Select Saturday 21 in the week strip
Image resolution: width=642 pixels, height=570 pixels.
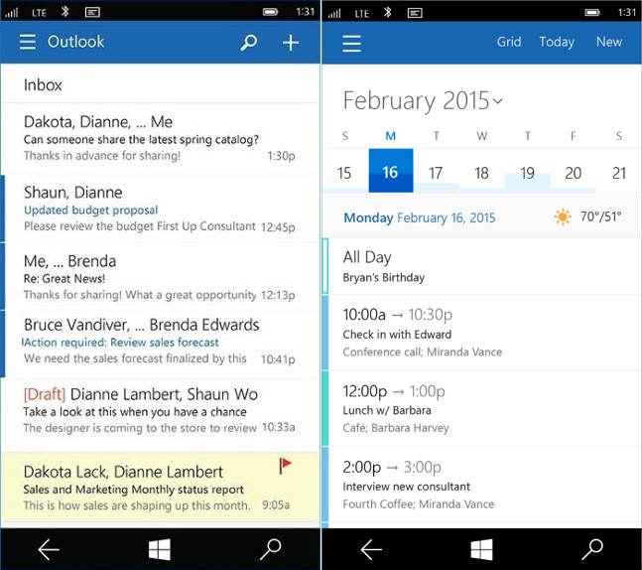coord(619,171)
